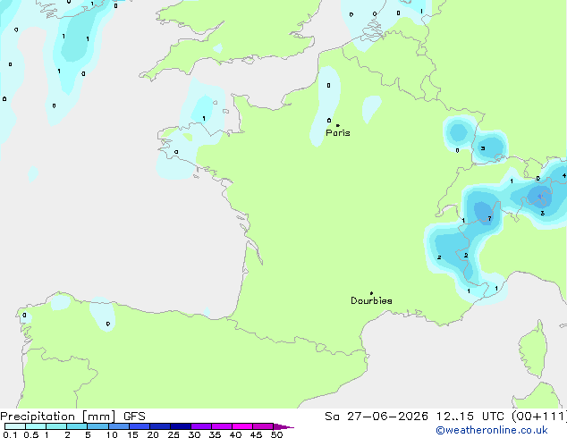567x438 pixels.
Task: Pick the 35–40 mm legend swatch
Action: pyautogui.click(x=222, y=426)
